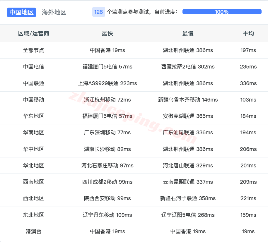Select 湖北荆州联通 386ms in 全部节点 row

pyautogui.click(x=188, y=50)
